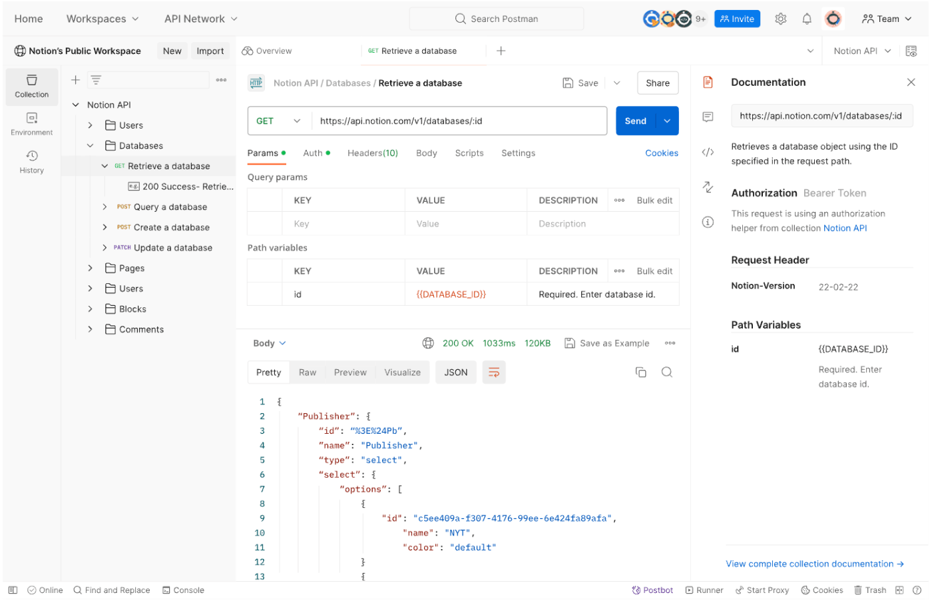Open the Documentation panel icon
Screen dimensions: 932x603
tap(708, 82)
